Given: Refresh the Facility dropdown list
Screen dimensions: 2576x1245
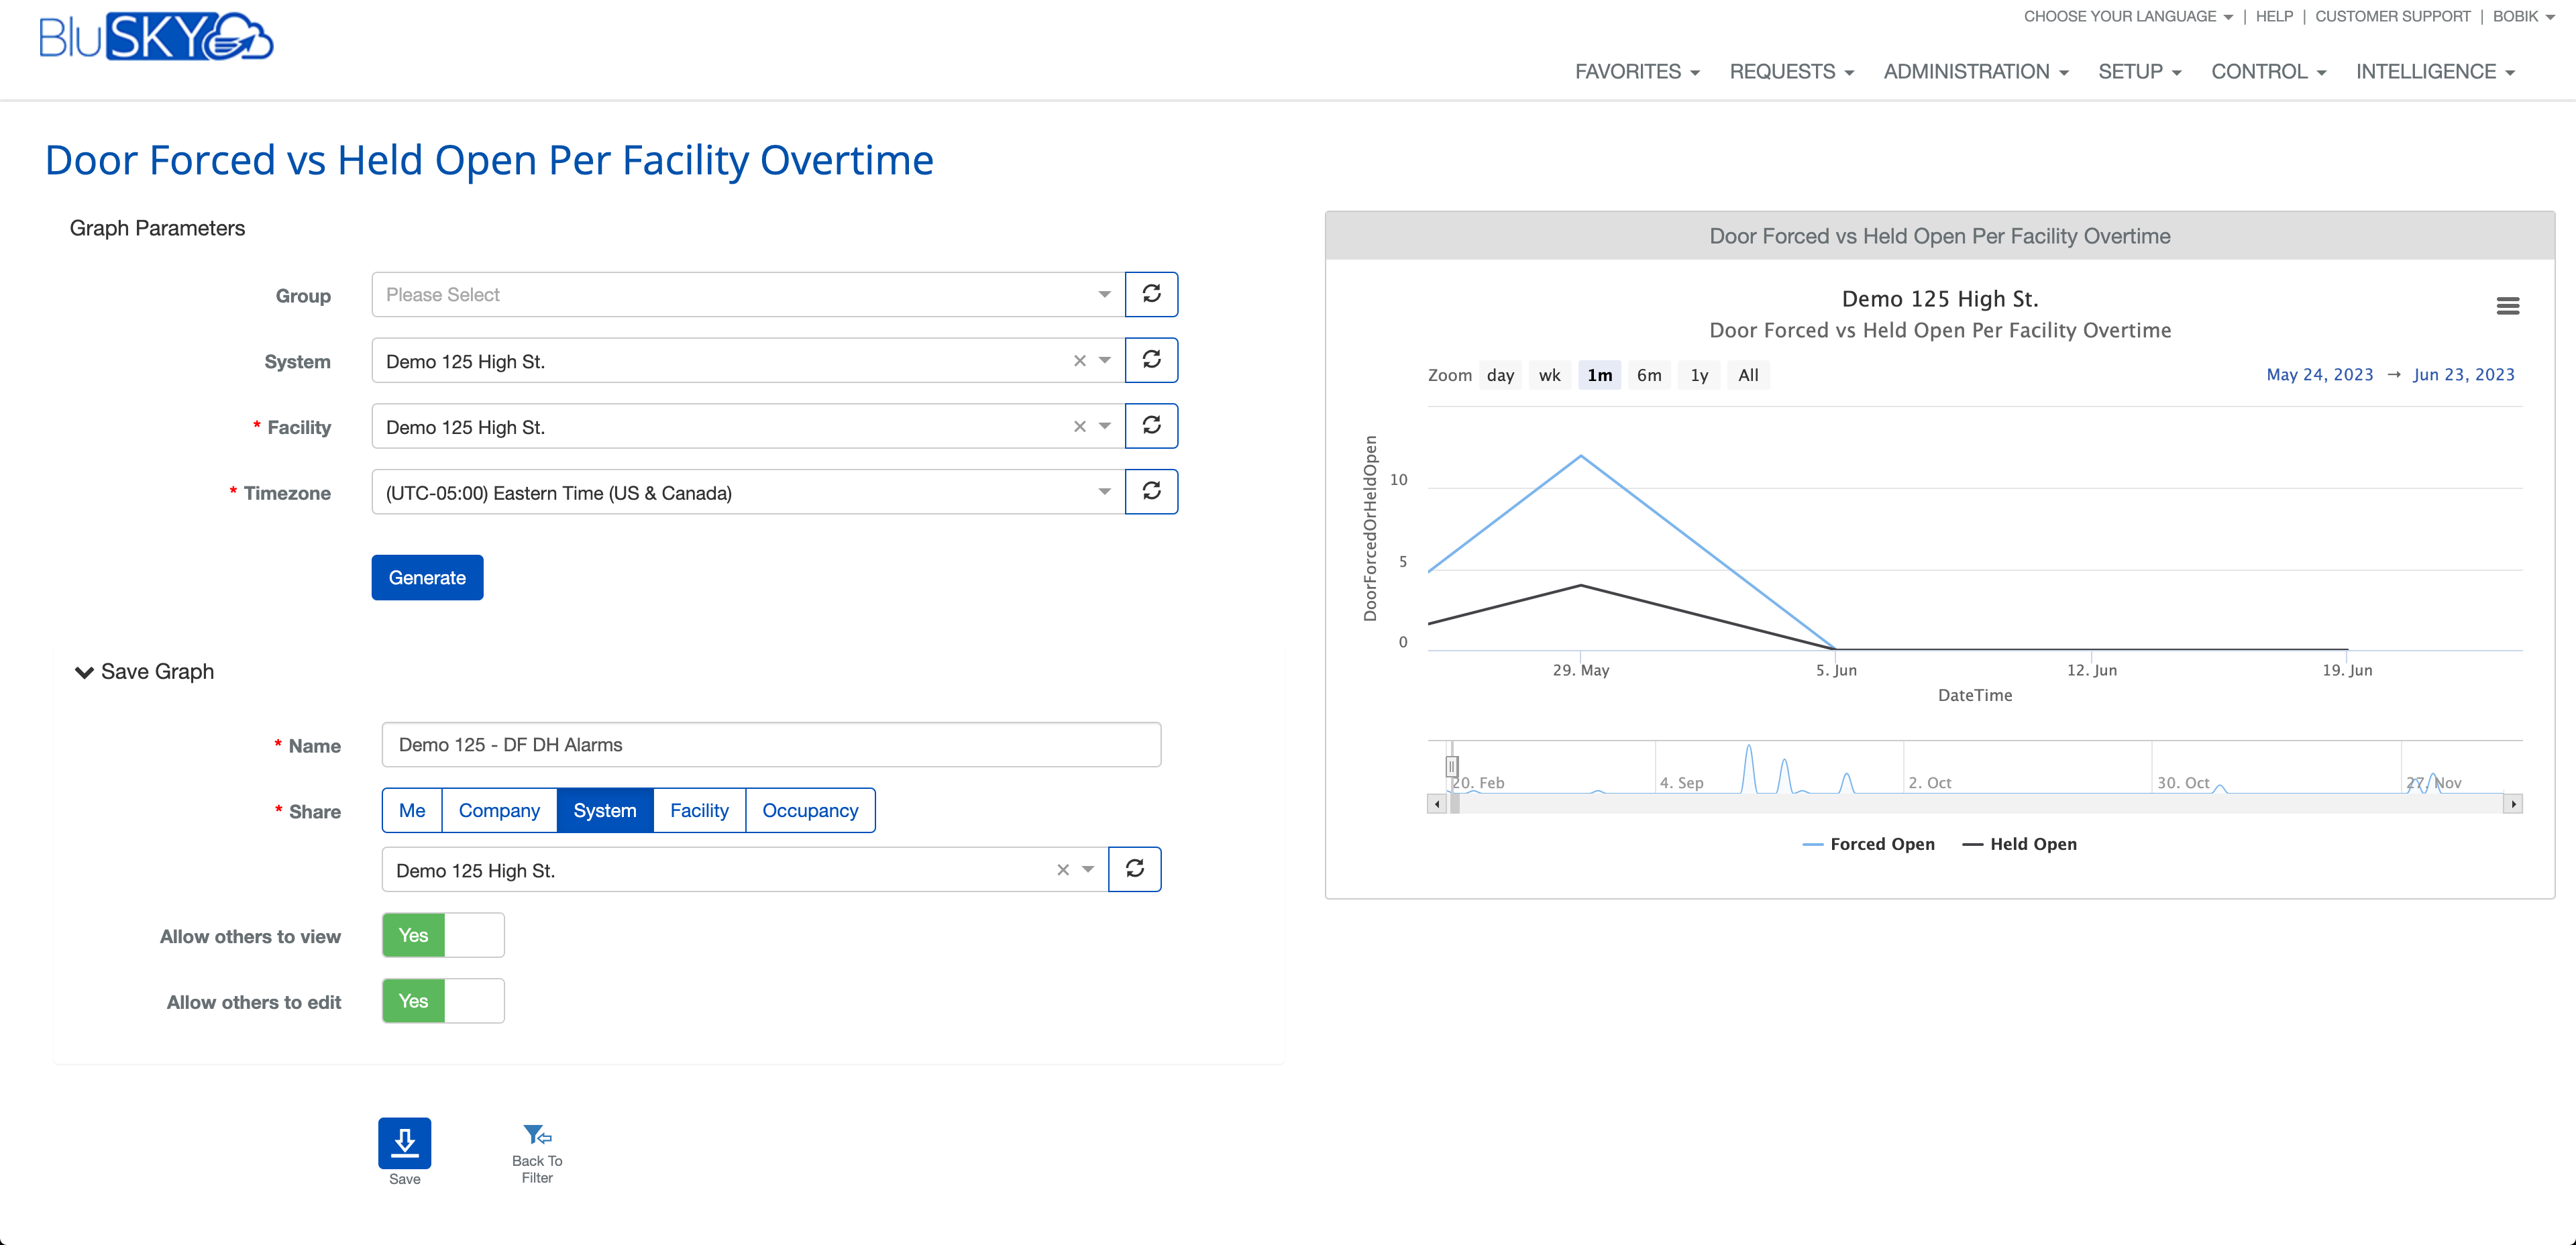Looking at the screenshot, I should 1151,426.
